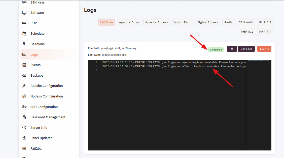Click the log viewer vertical scrollbar
The image size is (284, 158).
[x=270, y=105]
